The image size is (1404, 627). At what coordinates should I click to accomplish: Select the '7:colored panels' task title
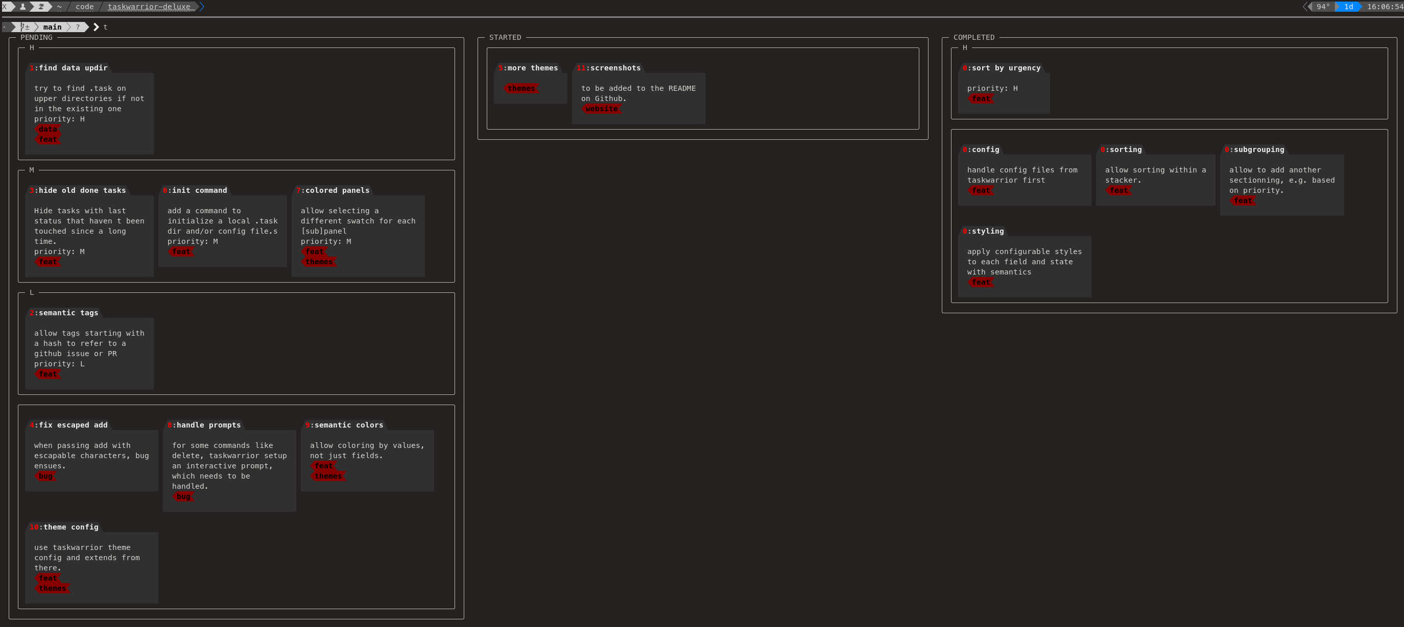tap(332, 190)
